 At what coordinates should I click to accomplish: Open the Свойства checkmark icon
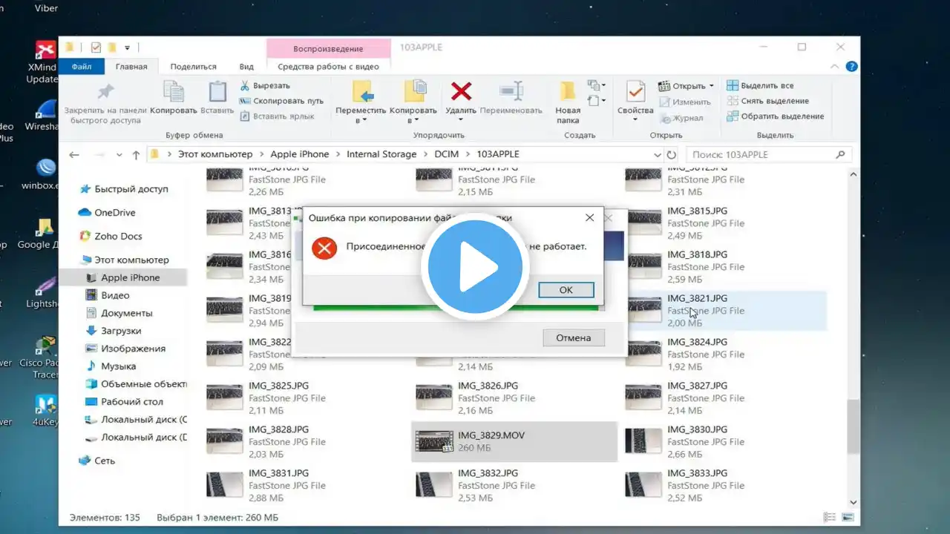coord(635,91)
